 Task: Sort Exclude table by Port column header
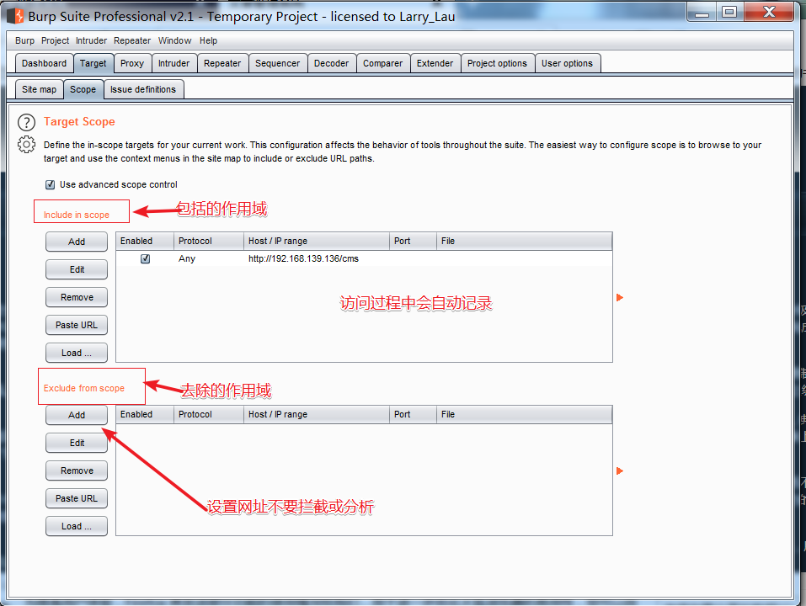pyautogui.click(x=413, y=414)
